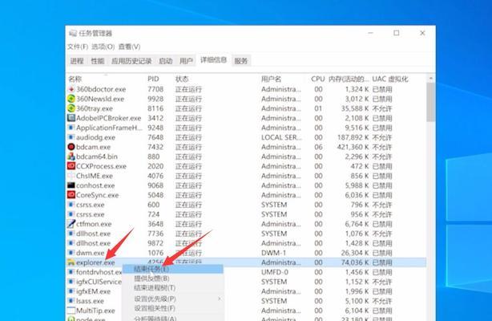Click the fontdrvhost.exe process icon
Screen dimensions: 492x321
[x=71, y=272]
